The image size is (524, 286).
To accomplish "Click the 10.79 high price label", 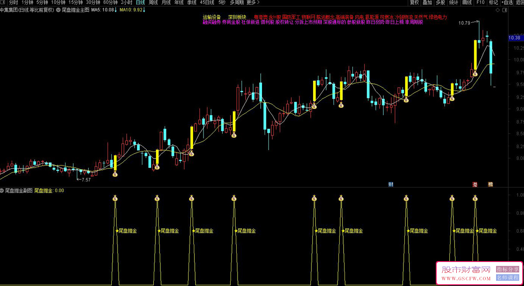I will (x=464, y=23).
